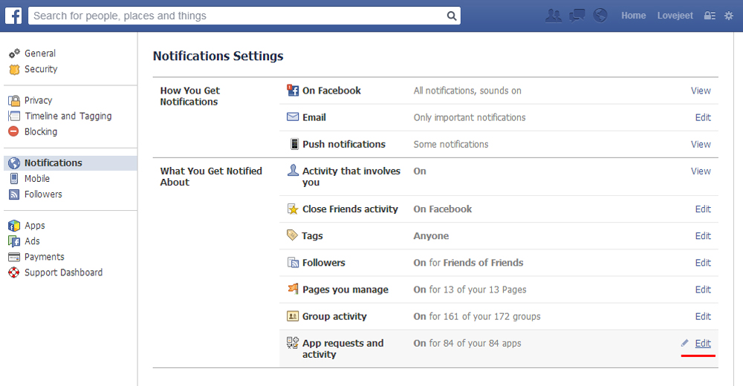Click the Security badge icon

[14, 69]
